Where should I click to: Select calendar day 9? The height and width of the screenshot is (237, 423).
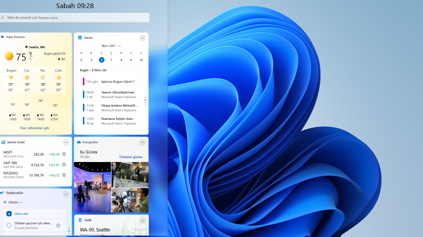tap(131, 60)
